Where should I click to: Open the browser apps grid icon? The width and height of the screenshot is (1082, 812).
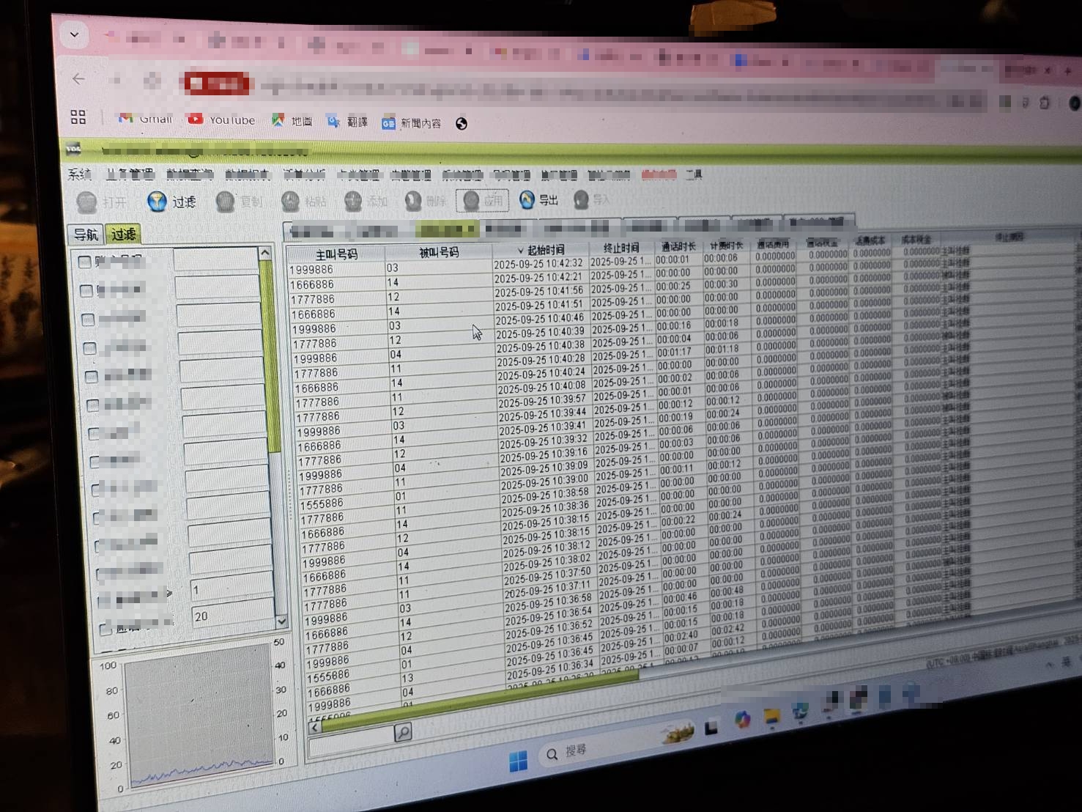coord(78,117)
